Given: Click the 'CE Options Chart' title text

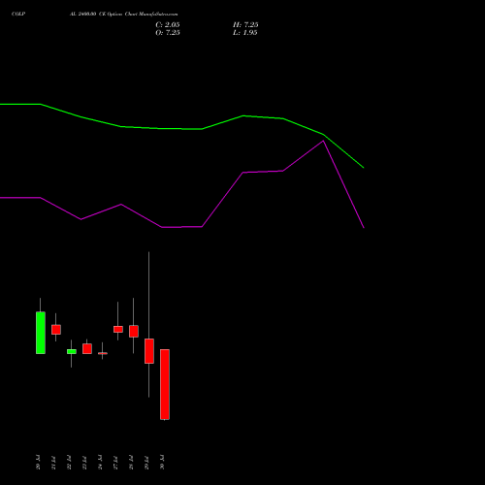Looking at the screenshot, I should coord(117,14).
